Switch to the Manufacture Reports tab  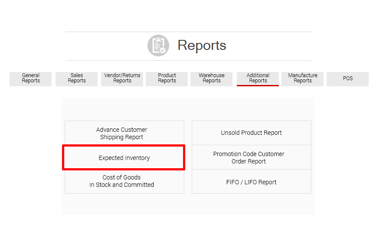[x=303, y=78]
